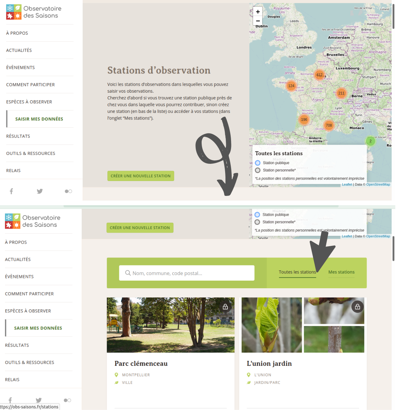Click the 211 station cluster marker
Image resolution: width=398 pixels, height=410 pixels.
pos(341,93)
